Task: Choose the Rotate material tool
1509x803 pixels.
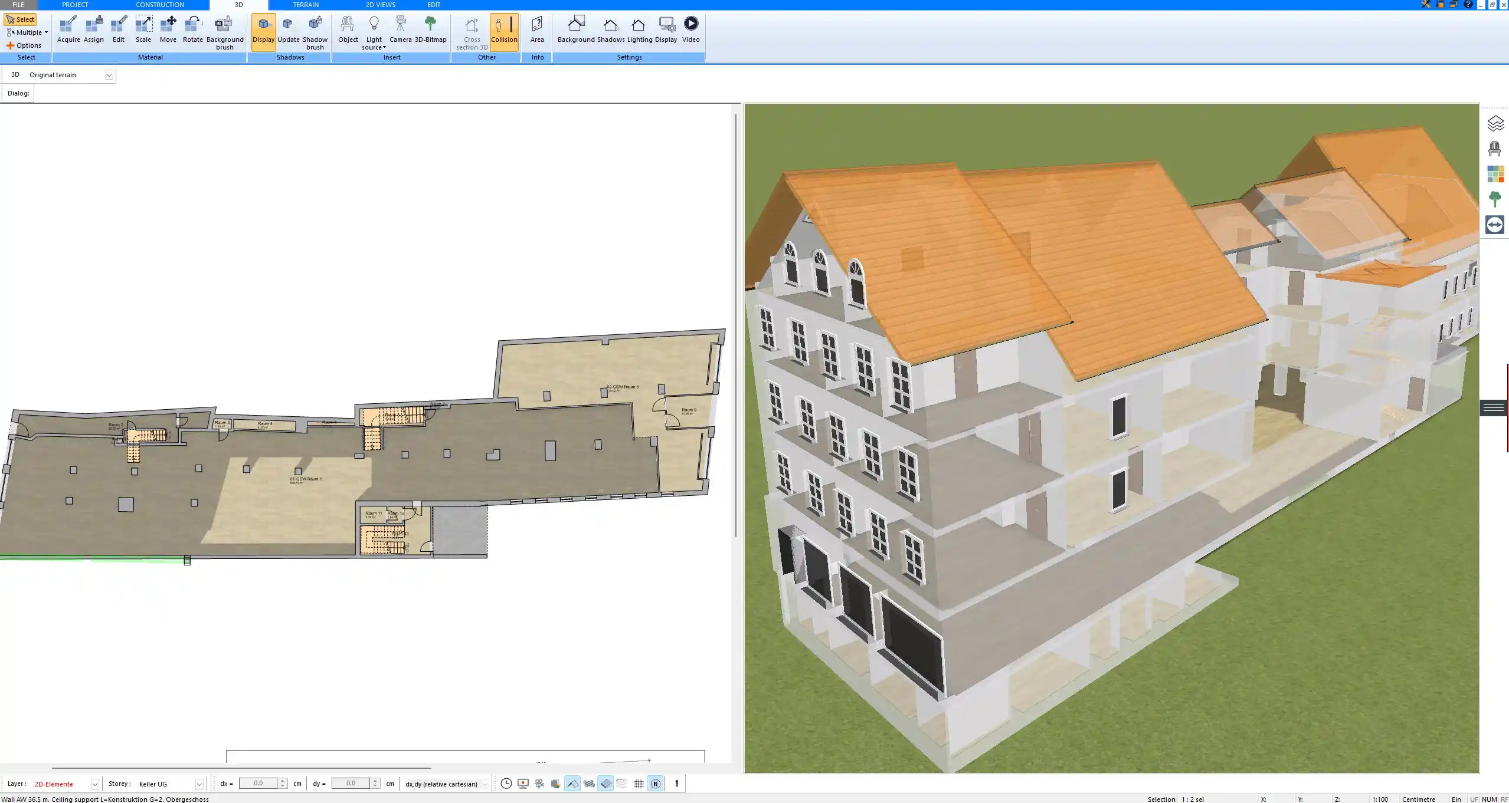Action: tap(192, 29)
